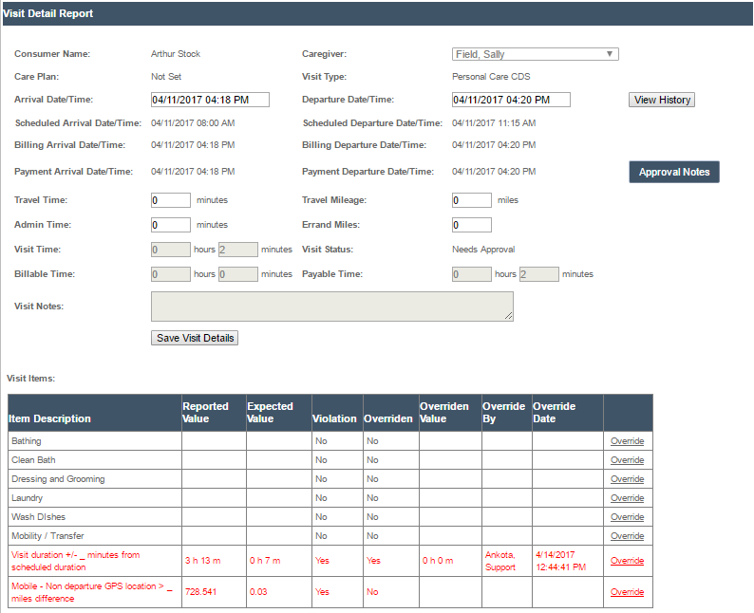This screenshot has height=613, width=754.
Task: Override the Mobility / Transfer item
Action: pyautogui.click(x=627, y=536)
